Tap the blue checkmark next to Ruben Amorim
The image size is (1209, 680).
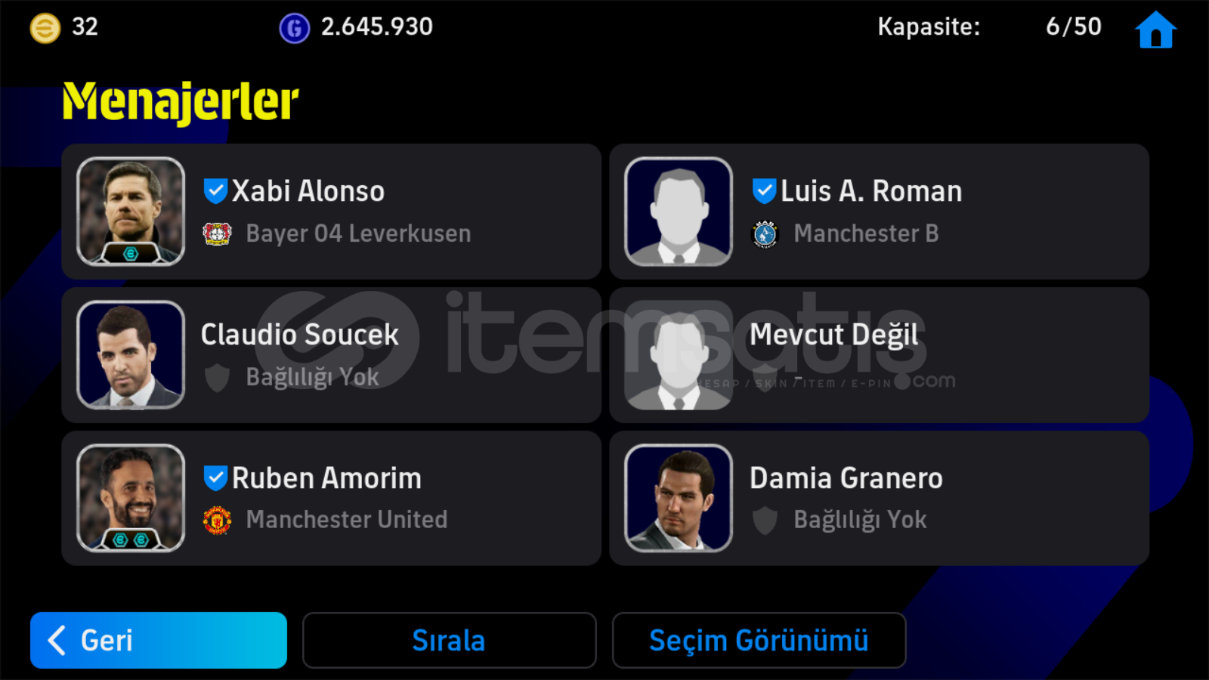[215, 478]
